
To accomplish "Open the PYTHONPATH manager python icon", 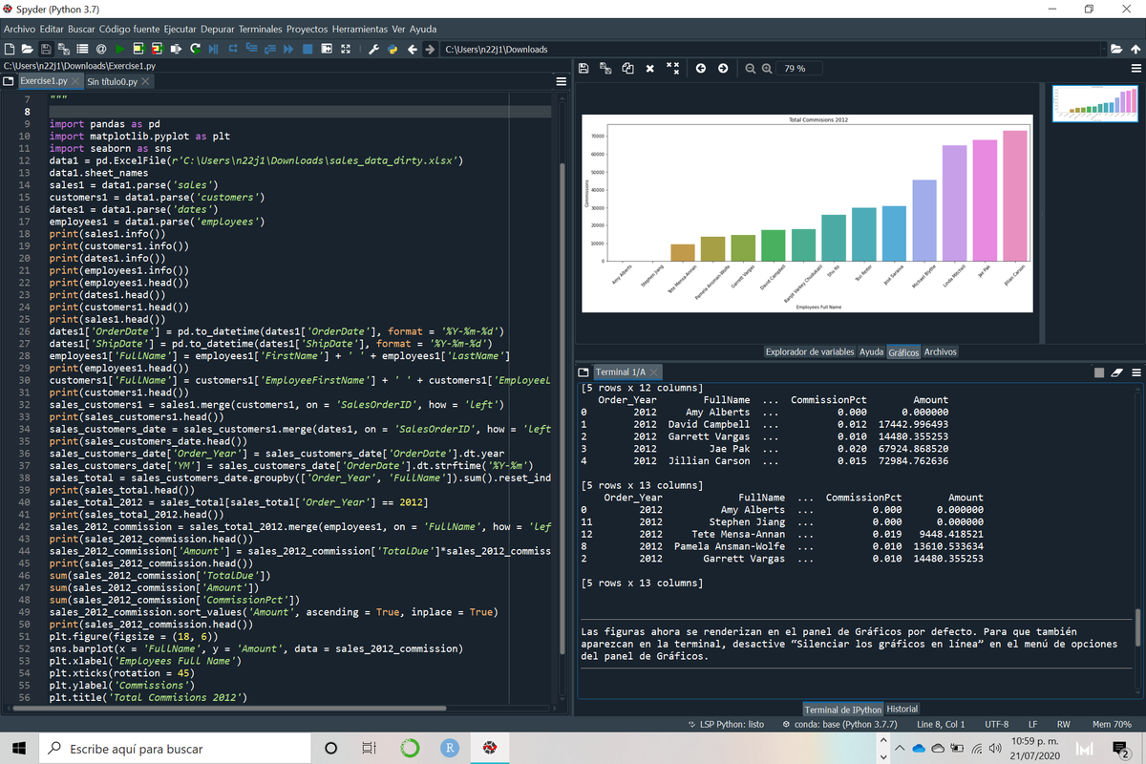I will (393, 49).
